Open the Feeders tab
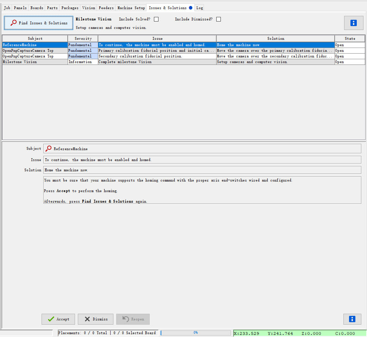Viewport: 367px width, 337px height. (106, 8)
